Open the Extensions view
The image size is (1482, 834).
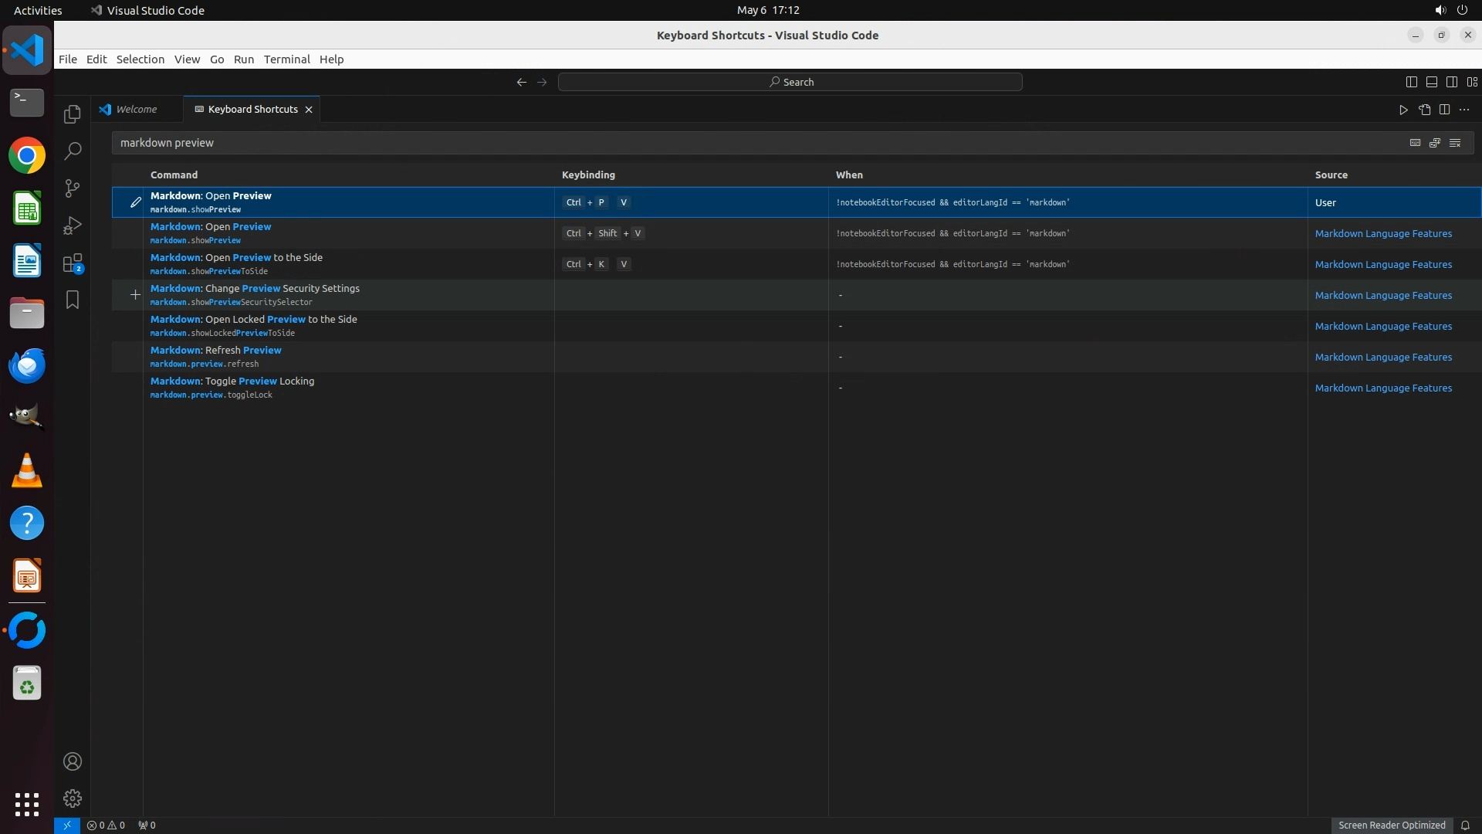tap(72, 263)
